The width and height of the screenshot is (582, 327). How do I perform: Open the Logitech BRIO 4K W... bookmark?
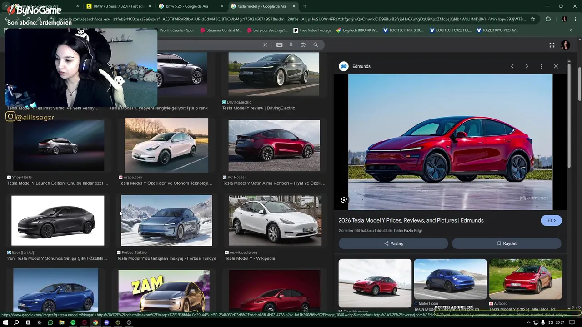[357, 30]
